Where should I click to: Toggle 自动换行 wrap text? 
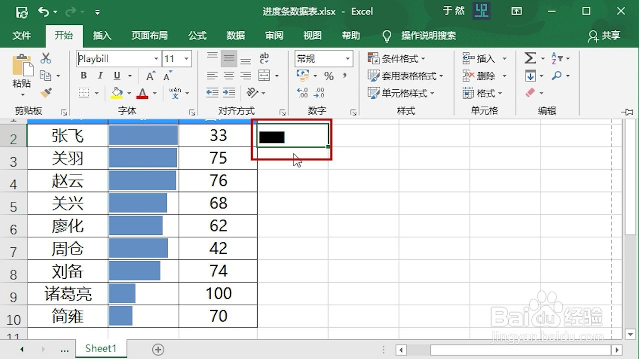[264, 58]
